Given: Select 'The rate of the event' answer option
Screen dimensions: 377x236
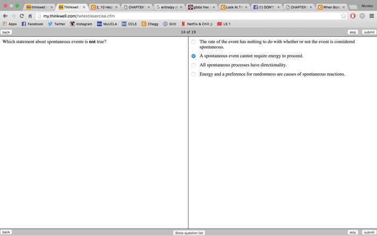Looking at the screenshot, I should [193, 42].
